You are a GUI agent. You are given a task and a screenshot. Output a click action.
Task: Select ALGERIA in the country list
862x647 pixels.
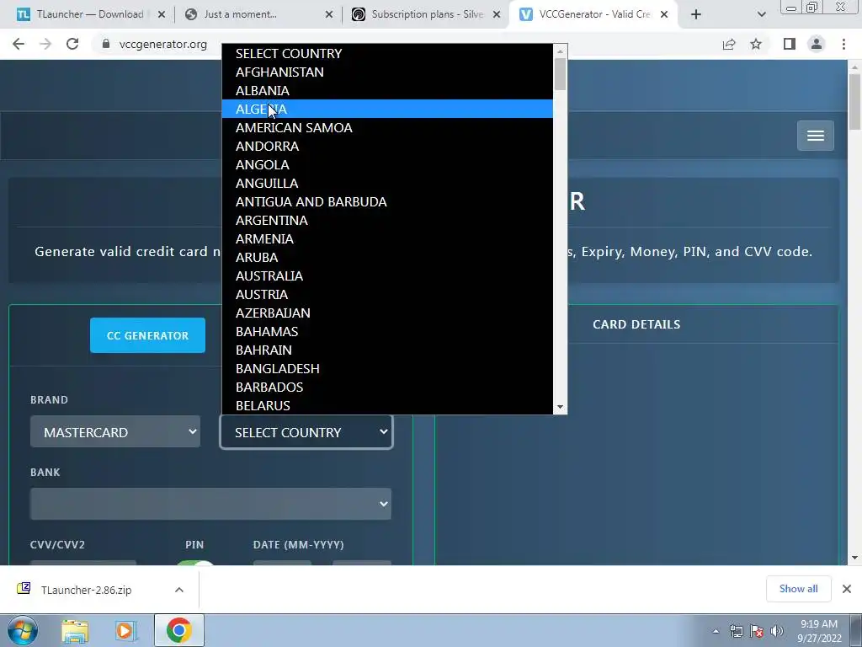coord(387,109)
